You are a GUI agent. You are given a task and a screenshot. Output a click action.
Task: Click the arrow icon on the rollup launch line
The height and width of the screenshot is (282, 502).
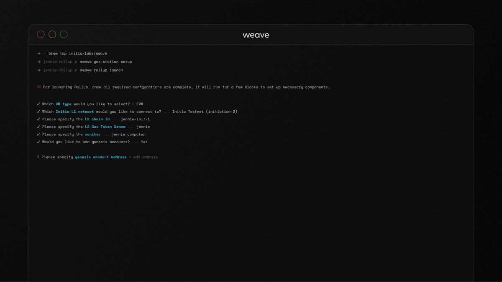click(38, 70)
